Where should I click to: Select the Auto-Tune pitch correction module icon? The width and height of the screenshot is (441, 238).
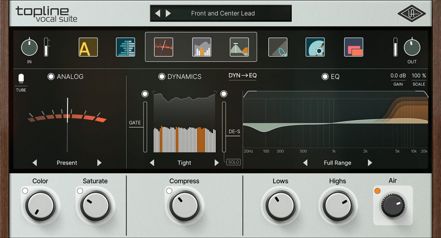(x=88, y=48)
